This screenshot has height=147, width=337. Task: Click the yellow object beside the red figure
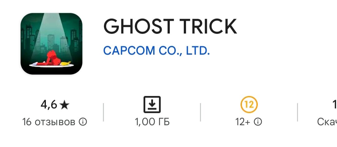(x=66, y=63)
